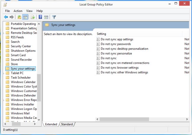Image resolution: width=192 pixels, height=135 pixels.
Task: Select Smart Card folder in tree
Action: [x=18, y=55]
